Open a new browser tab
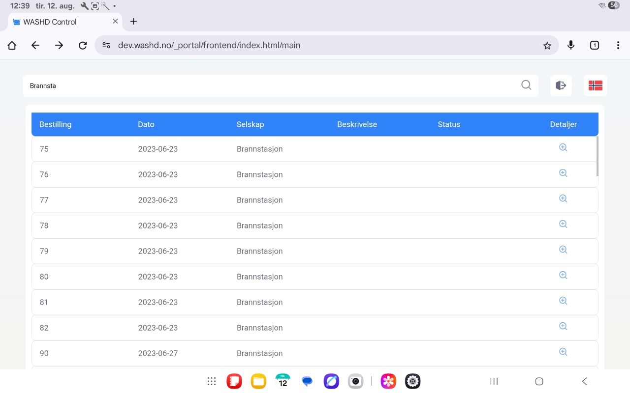The height and width of the screenshot is (393, 630). [x=133, y=22]
